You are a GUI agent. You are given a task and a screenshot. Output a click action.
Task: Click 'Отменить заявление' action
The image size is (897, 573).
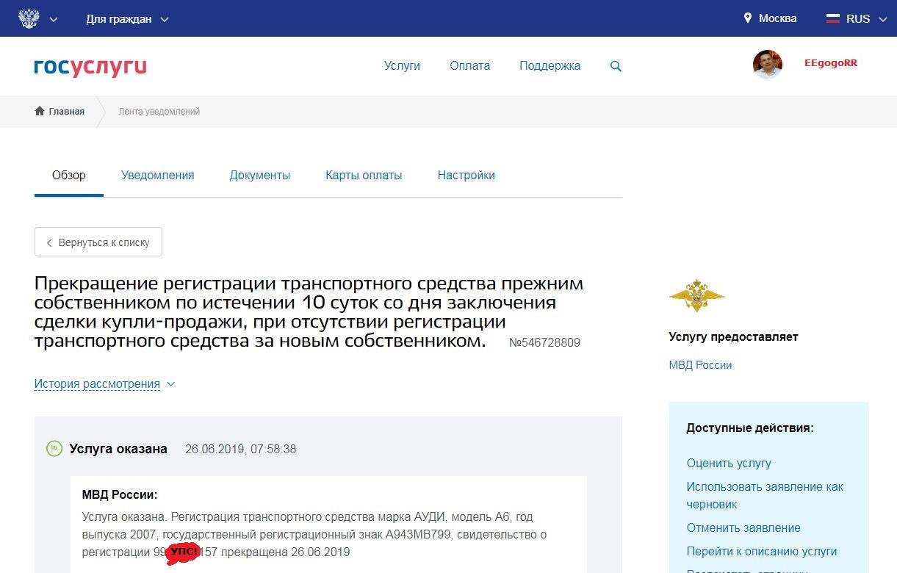tap(743, 527)
